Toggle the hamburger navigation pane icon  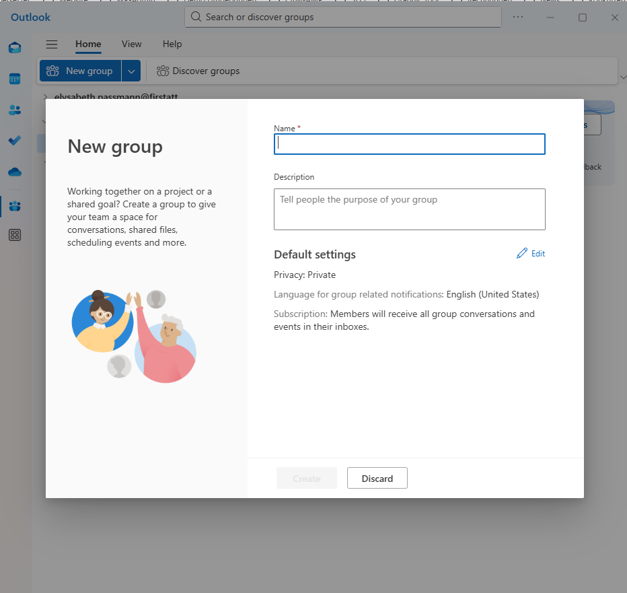(x=52, y=44)
